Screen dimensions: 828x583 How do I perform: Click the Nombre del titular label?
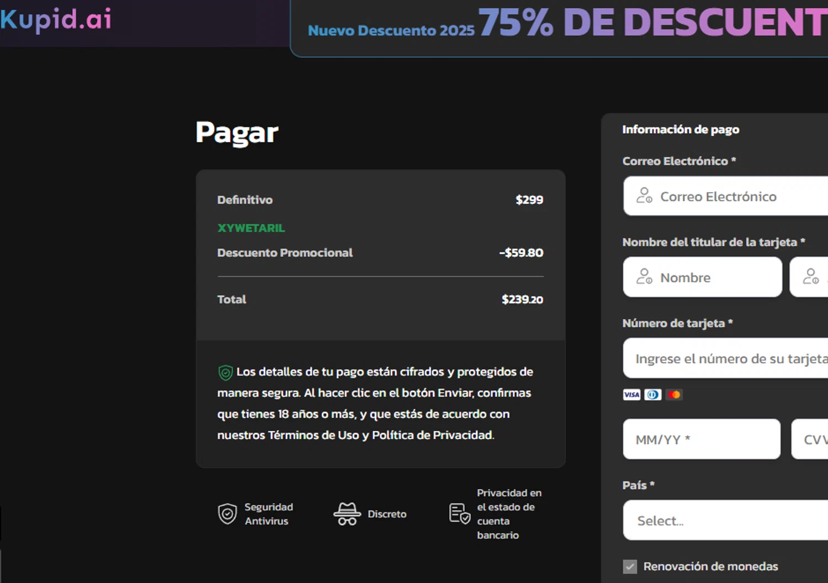click(714, 242)
